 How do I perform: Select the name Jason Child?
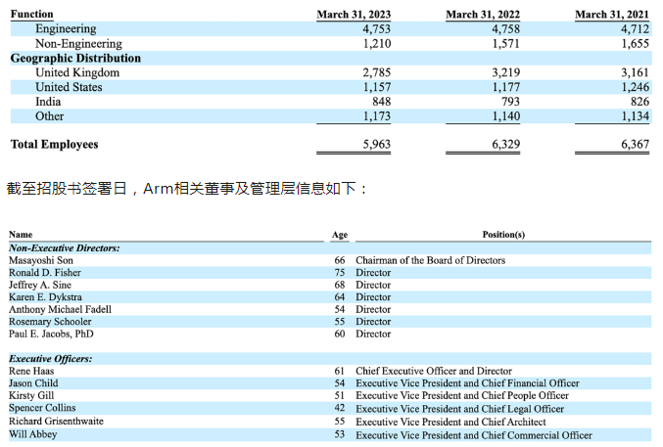[x=33, y=383]
